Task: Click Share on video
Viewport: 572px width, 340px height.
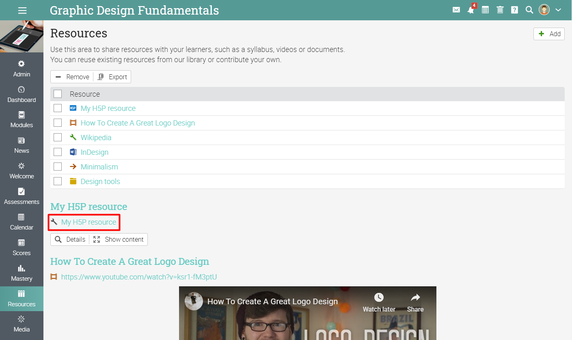Action: tap(415, 303)
